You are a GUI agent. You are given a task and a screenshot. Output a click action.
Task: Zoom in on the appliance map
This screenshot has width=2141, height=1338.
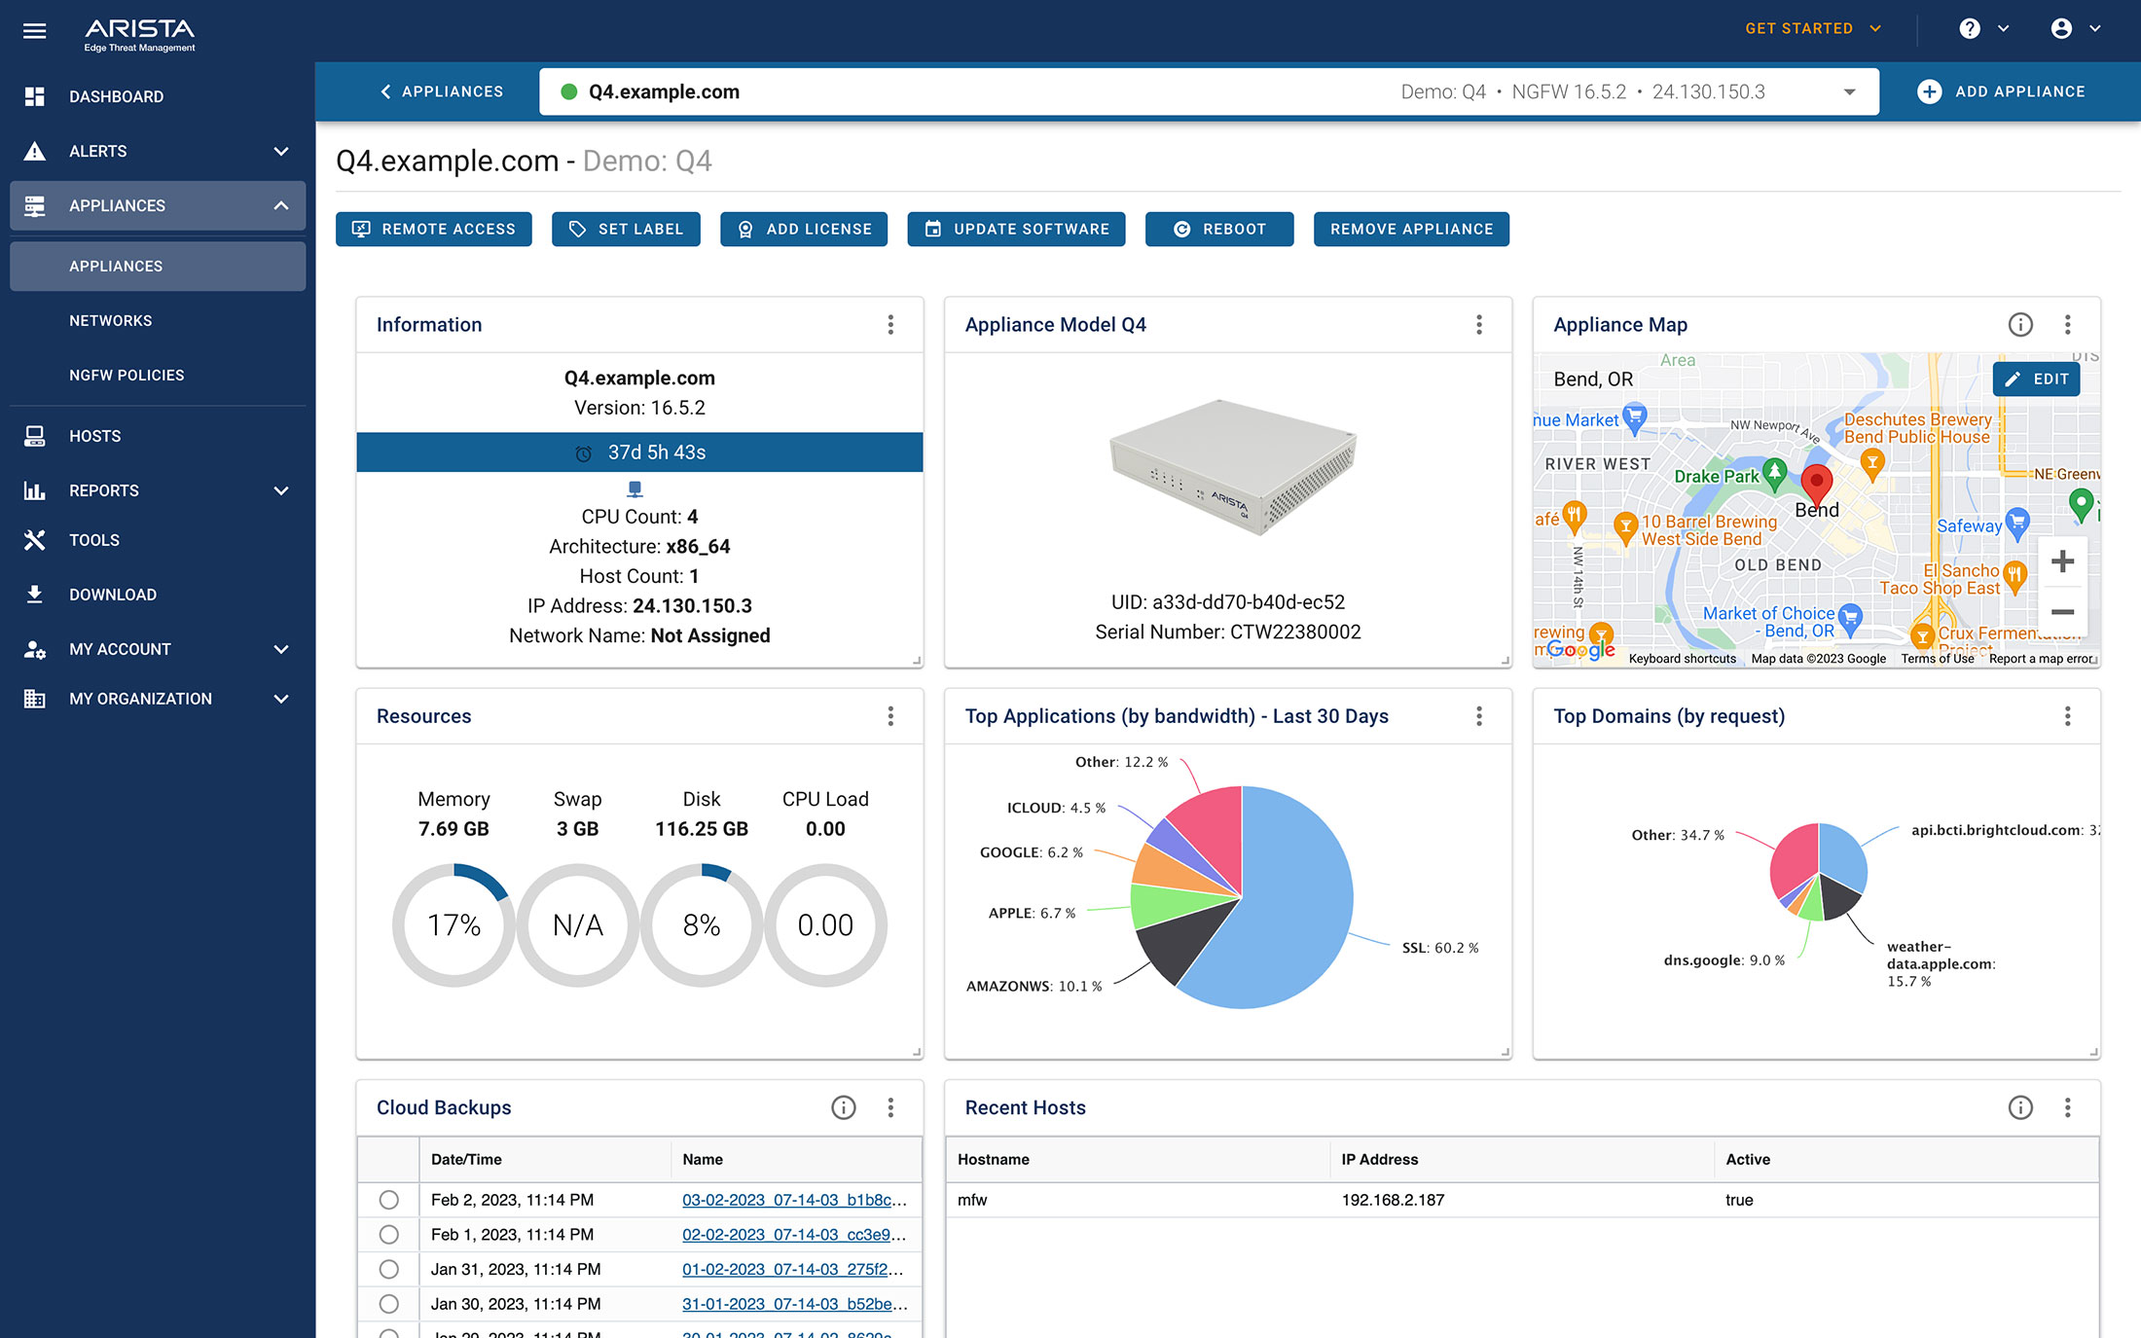[x=2062, y=561]
